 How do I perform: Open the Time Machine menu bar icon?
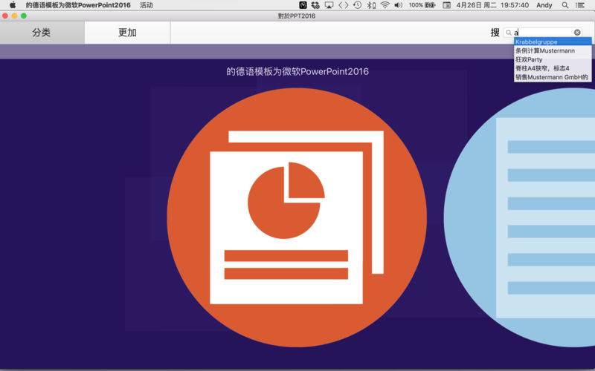coord(357,5)
